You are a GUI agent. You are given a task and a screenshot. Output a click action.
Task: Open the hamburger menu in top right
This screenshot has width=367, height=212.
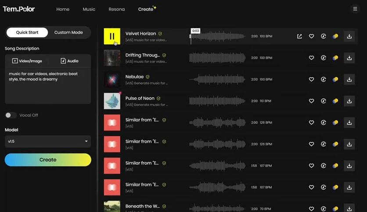click(x=355, y=9)
